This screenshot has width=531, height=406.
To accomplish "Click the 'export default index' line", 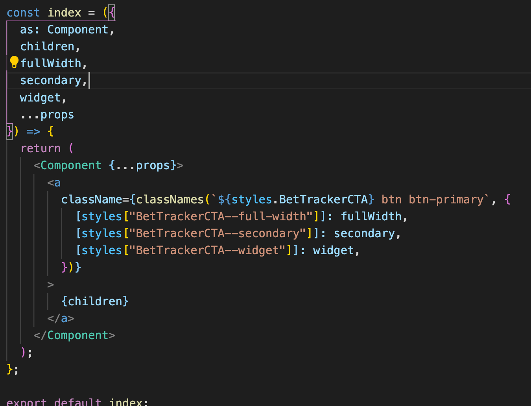I will pos(77,402).
